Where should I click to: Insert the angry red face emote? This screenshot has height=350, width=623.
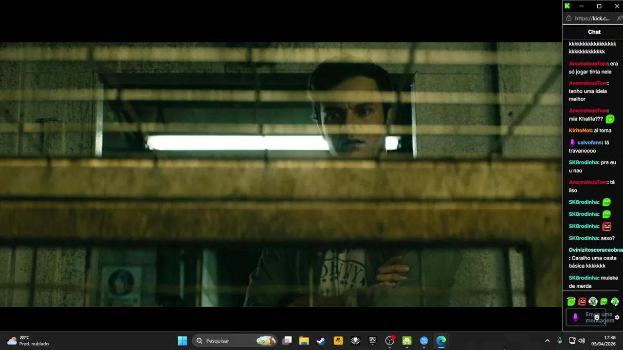[582, 301]
